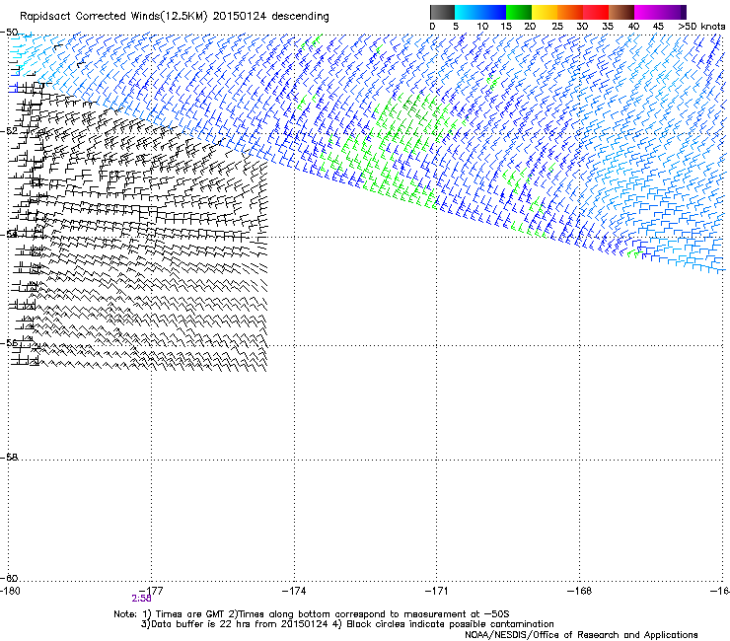Image resolution: width=730 pixels, height=641 pixels.
Task: Click the longitude label '-174'
Action: (294, 591)
